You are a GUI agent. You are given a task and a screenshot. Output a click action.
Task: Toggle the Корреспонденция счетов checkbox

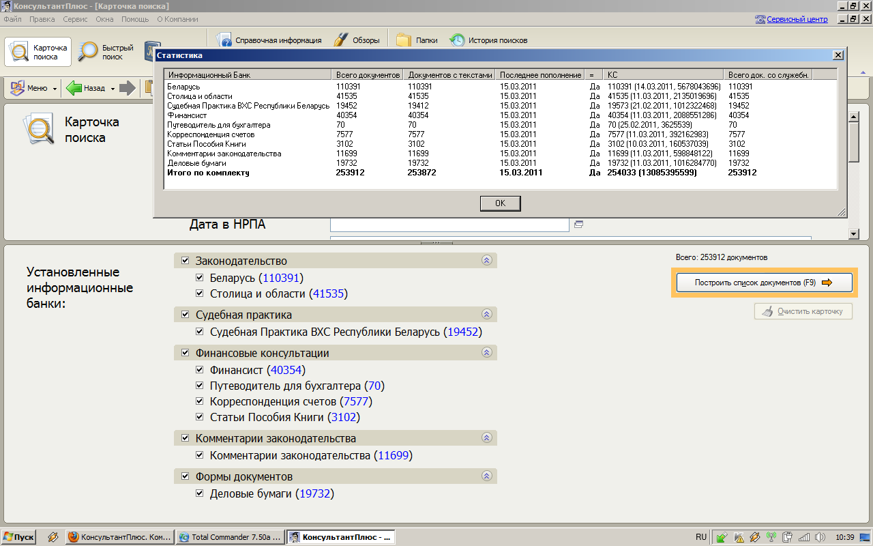coord(199,401)
